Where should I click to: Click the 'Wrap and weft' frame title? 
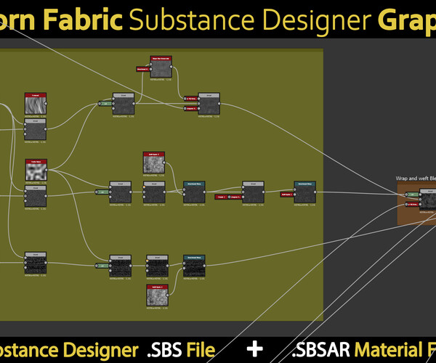click(x=416, y=179)
